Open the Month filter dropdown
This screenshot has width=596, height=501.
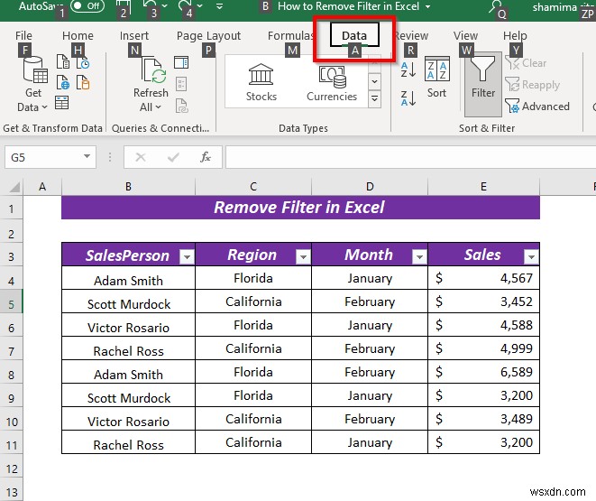419,257
